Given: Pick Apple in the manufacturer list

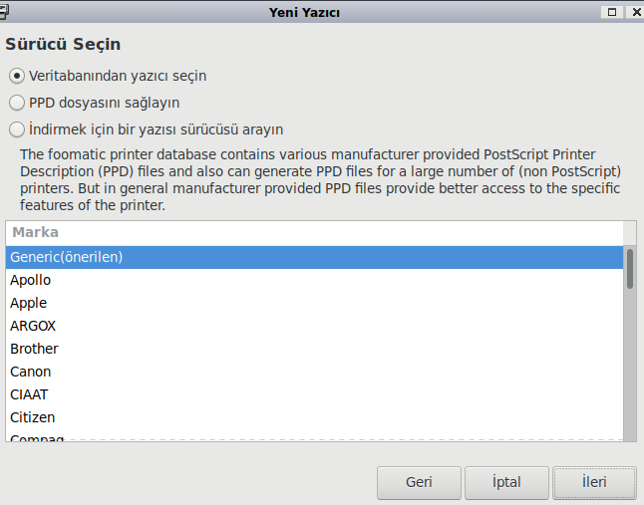Looking at the screenshot, I should pos(28,303).
